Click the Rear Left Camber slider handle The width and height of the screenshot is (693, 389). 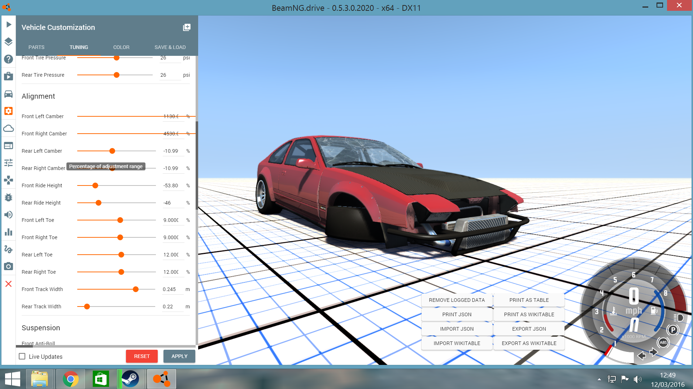click(112, 151)
